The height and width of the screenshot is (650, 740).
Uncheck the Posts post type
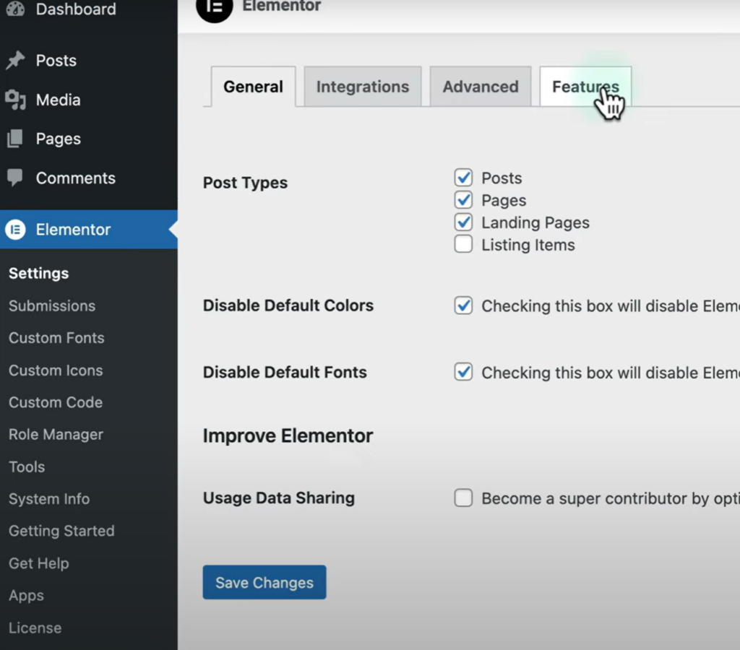tap(463, 178)
